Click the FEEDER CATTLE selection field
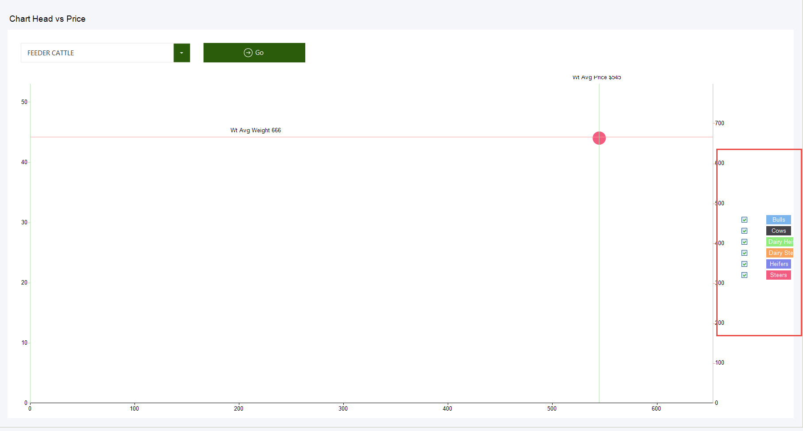 pos(97,53)
